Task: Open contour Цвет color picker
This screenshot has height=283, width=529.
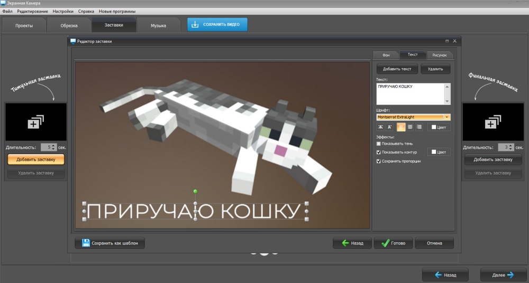Action: point(439,152)
